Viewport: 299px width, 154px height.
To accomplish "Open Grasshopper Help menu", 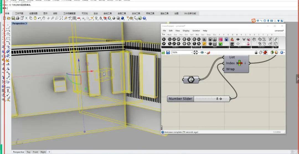I will (205, 30).
